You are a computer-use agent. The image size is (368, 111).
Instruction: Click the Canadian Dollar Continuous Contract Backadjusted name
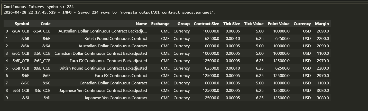[x=101, y=53]
